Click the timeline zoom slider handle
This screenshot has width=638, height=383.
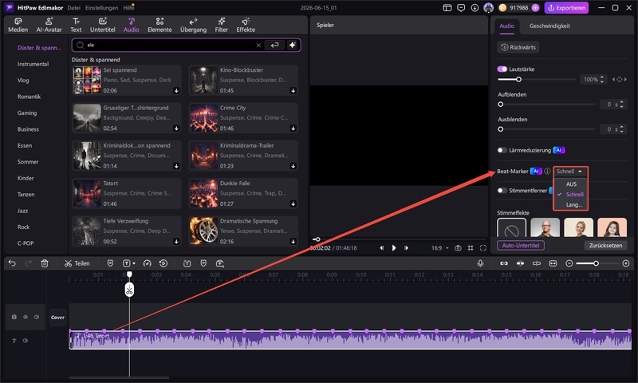click(596, 264)
